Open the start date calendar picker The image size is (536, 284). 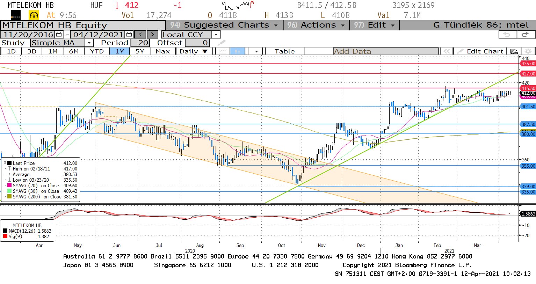[x=59, y=35]
